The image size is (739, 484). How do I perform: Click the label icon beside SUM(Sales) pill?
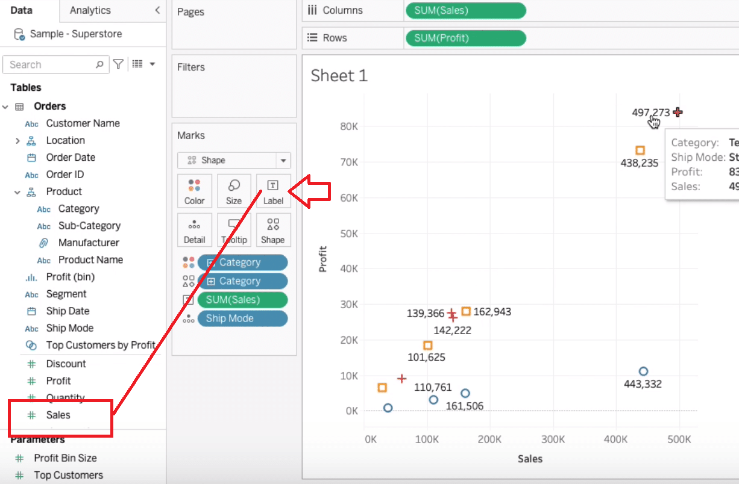tap(189, 300)
